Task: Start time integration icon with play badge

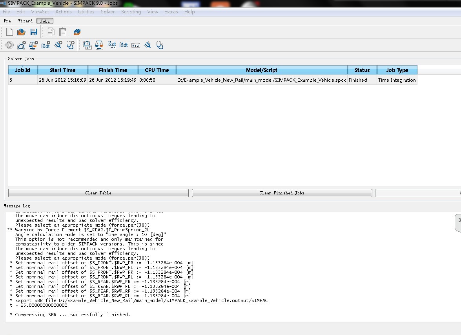Action: [46, 45]
